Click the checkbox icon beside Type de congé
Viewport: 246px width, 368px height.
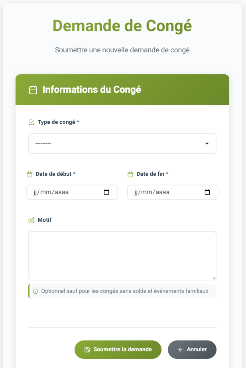(x=31, y=122)
